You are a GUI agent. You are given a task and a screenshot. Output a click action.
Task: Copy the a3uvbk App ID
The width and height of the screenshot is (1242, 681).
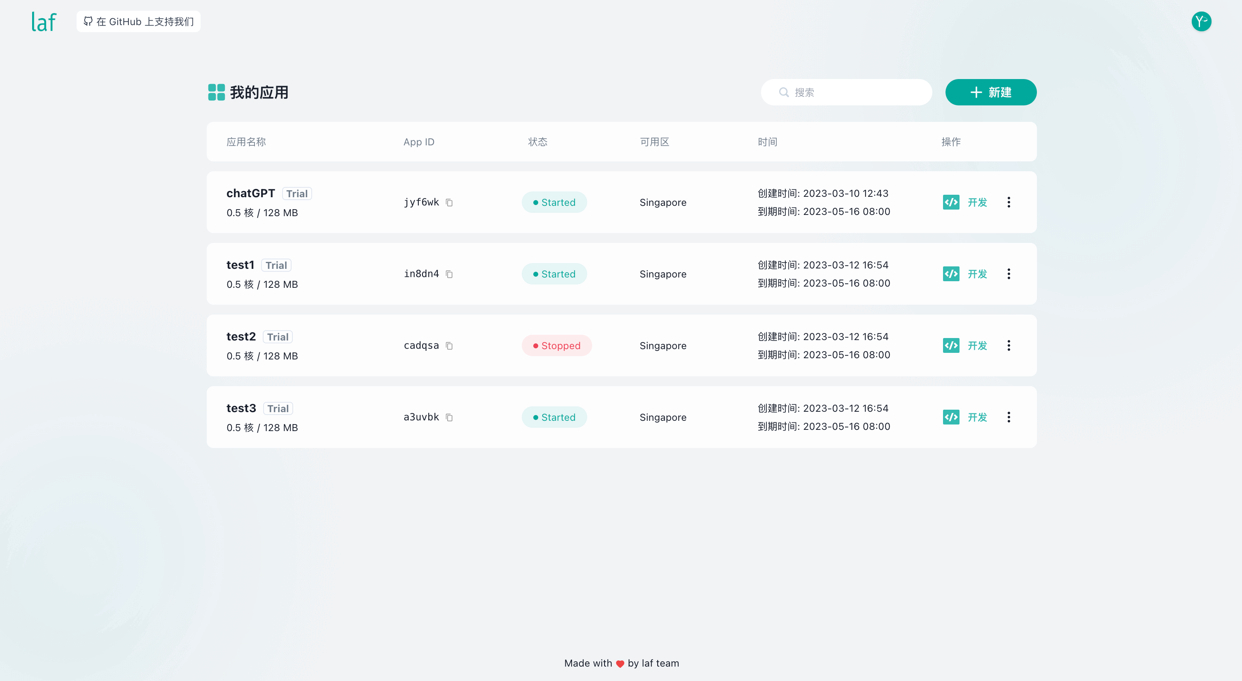click(x=449, y=417)
